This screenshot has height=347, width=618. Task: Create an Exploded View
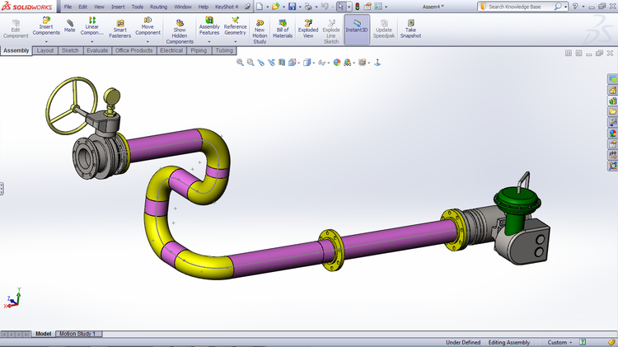[x=308, y=29]
